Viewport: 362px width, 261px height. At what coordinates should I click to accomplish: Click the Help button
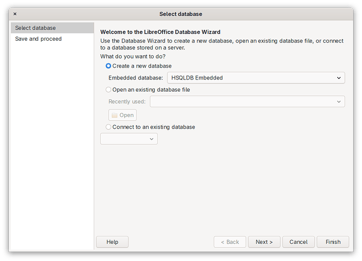pyautogui.click(x=112, y=242)
